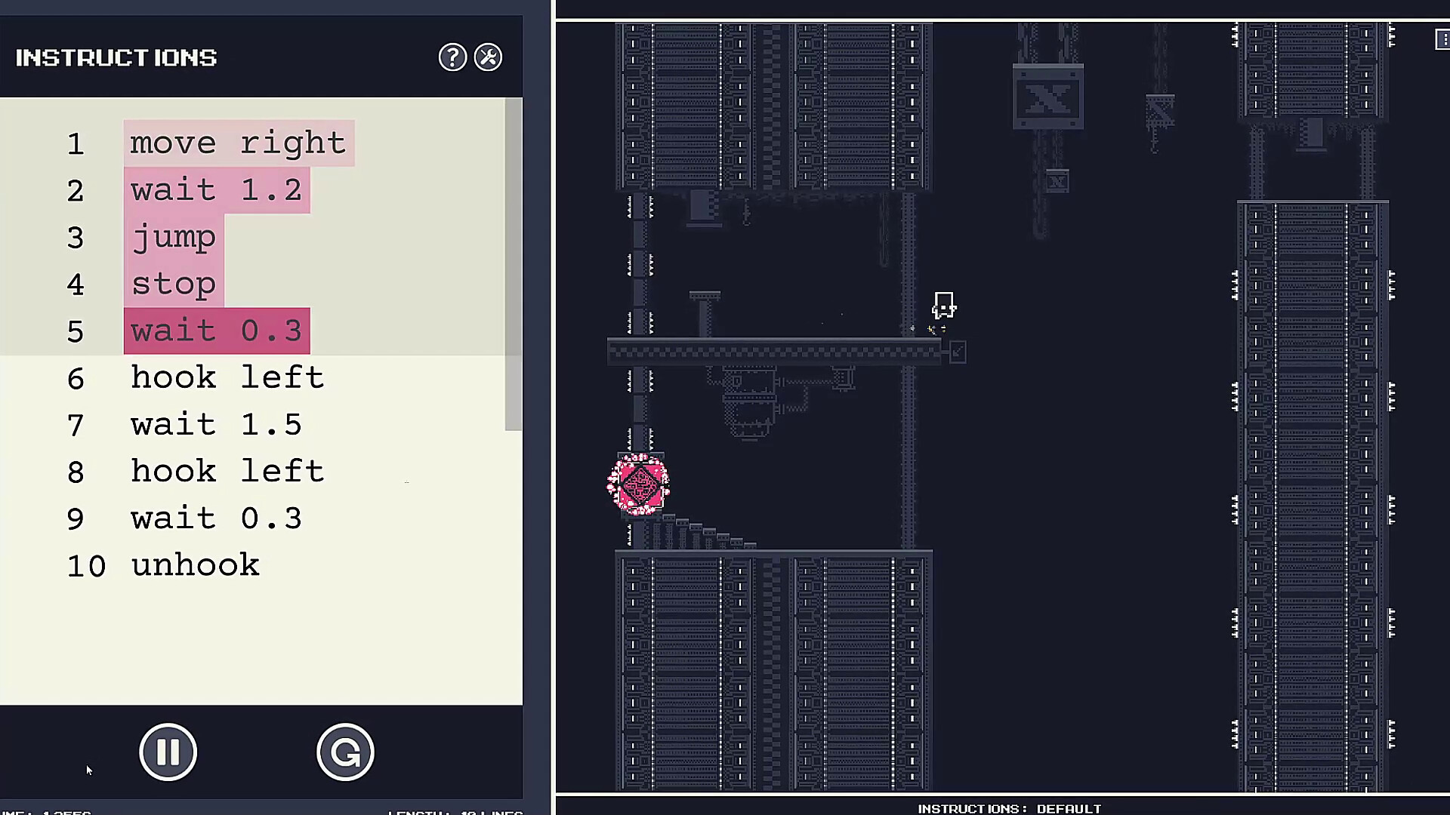Click the 'wait 1.2' instruction on line 2
Viewport: 1450px width, 815px height.
[215, 190]
